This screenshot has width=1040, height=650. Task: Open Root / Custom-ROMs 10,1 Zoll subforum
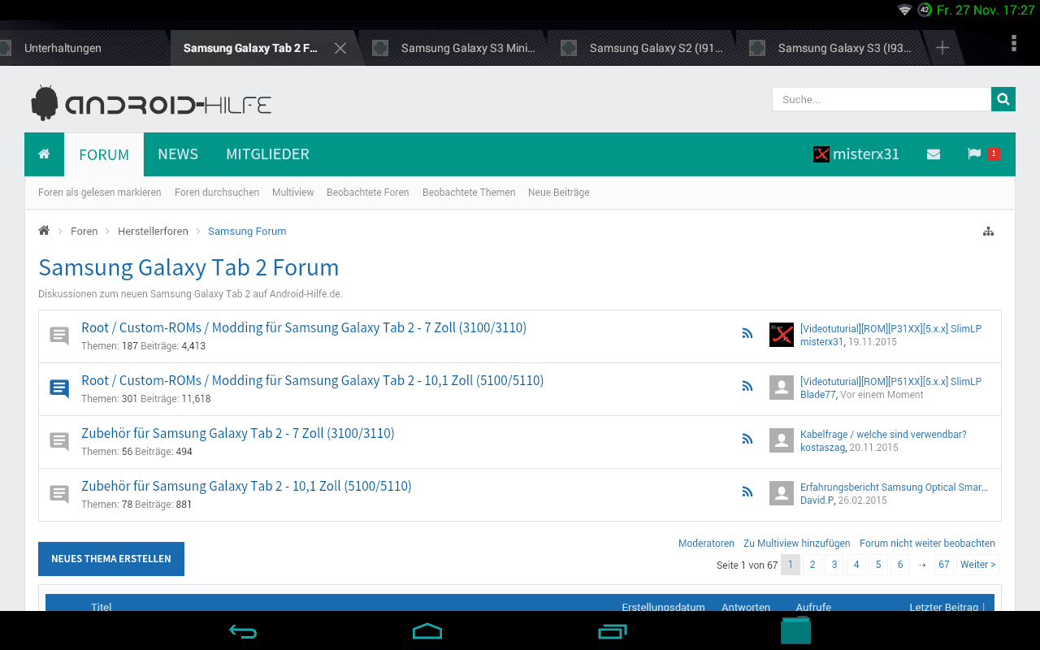[x=313, y=381]
